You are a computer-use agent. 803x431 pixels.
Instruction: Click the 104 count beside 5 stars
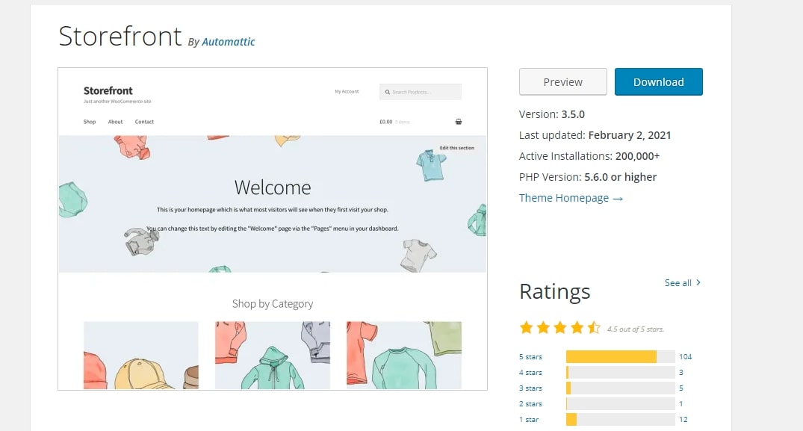click(x=685, y=357)
